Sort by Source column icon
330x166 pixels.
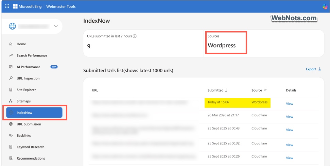point(265,90)
